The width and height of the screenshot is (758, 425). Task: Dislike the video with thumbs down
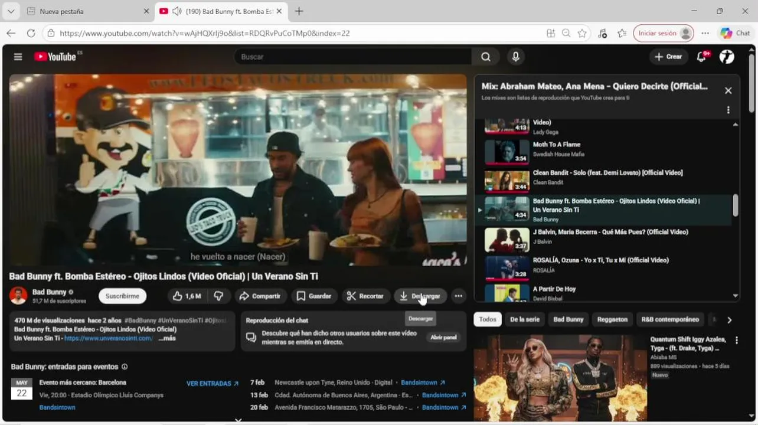pos(218,296)
